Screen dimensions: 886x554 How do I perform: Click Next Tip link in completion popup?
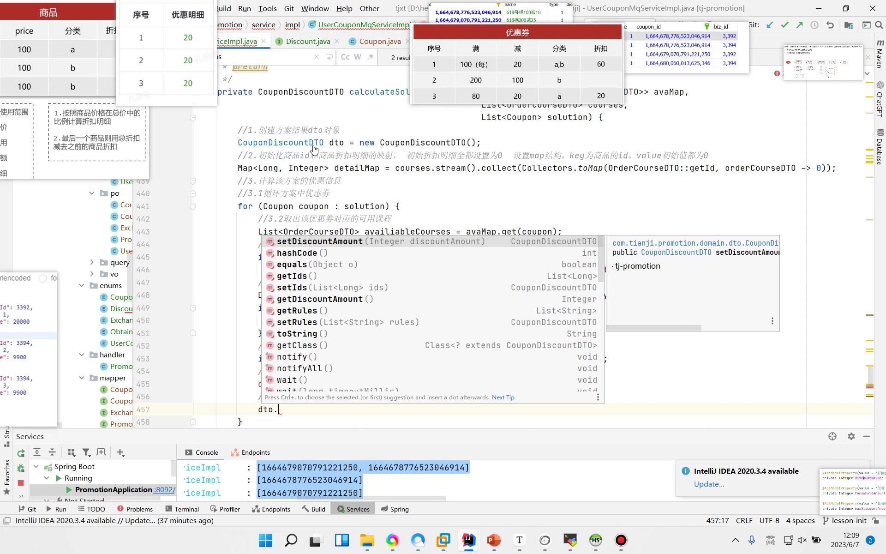[x=503, y=397]
